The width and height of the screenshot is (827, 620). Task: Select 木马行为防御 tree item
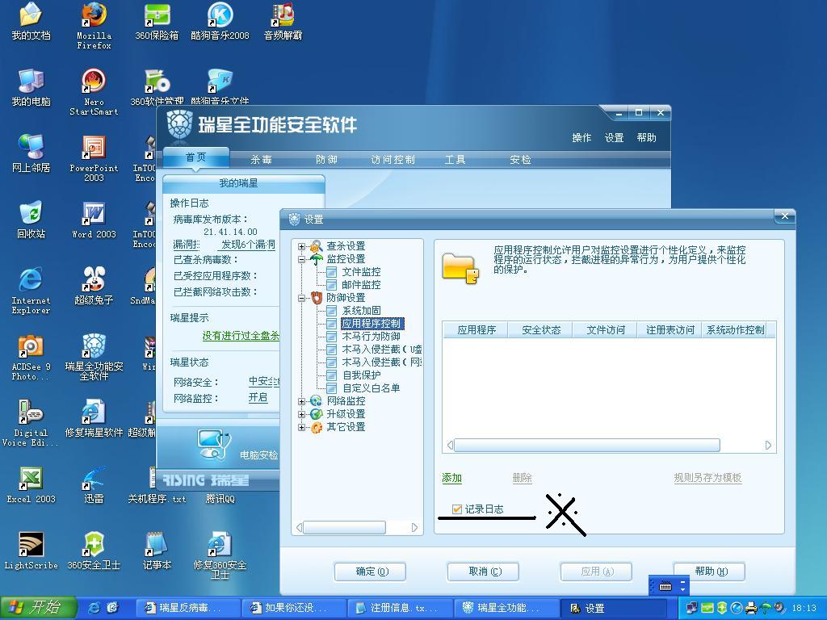[x=371, y=337]
